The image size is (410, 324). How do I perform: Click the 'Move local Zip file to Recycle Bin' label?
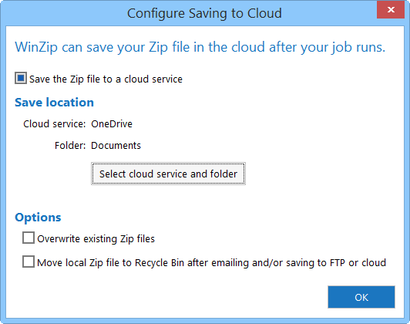click(211, 263)
